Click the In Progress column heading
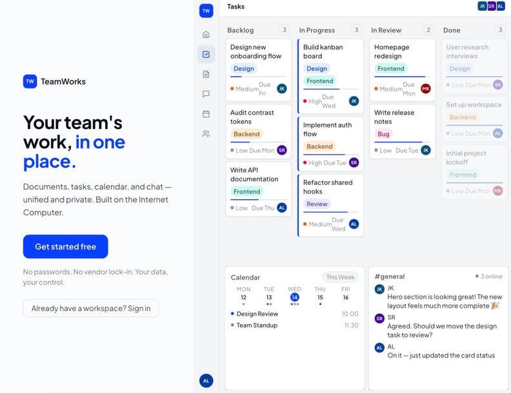Viewport: 511px width, 393px height. pyautogui.click(x=317, y=30)
